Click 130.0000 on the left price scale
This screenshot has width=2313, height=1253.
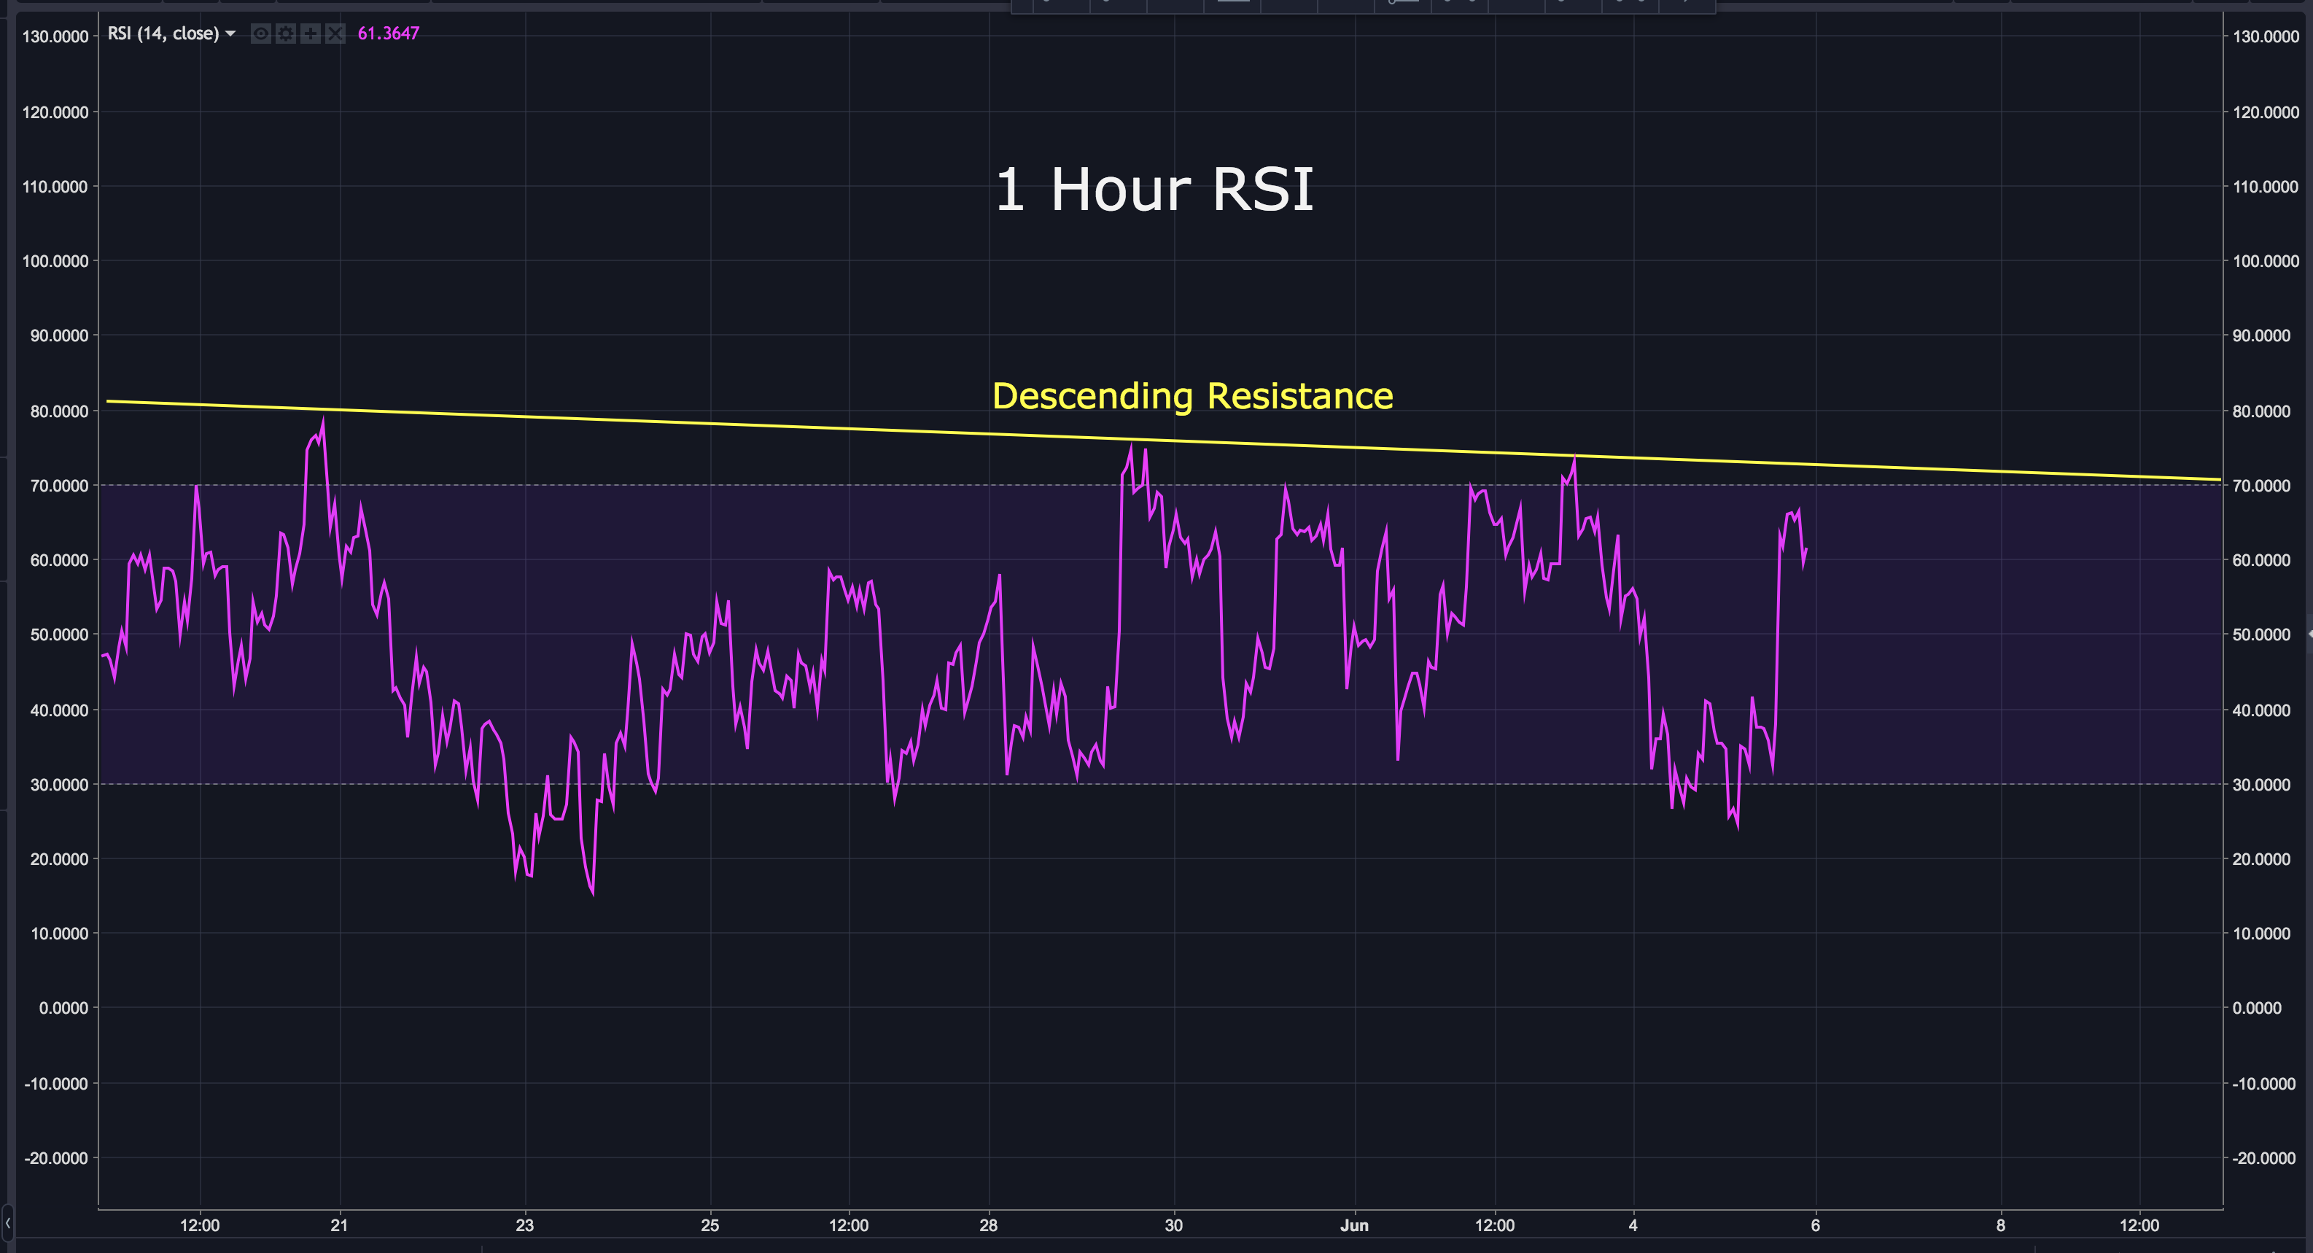pyautogui.click(x=55, y=36)
